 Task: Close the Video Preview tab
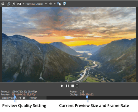pyautogui.click(x=24, y=98)
